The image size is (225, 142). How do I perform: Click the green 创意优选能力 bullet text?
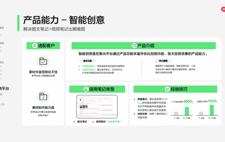click(89, 66)
